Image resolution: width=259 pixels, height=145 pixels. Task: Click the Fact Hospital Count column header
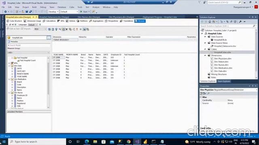pos(132,55)
